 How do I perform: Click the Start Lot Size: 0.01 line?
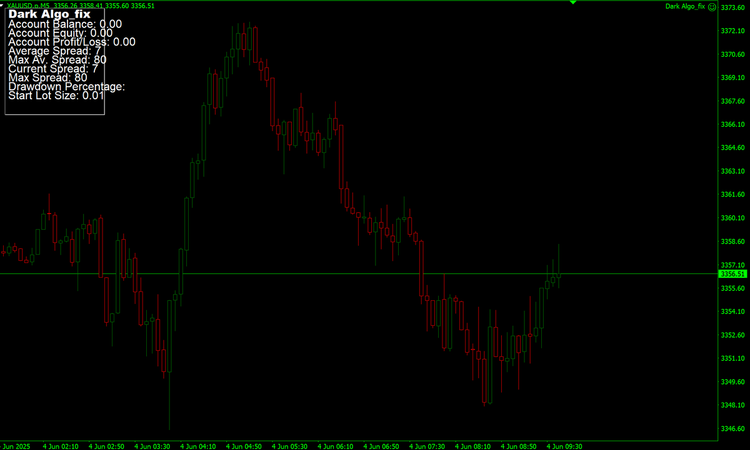[56, 95]
